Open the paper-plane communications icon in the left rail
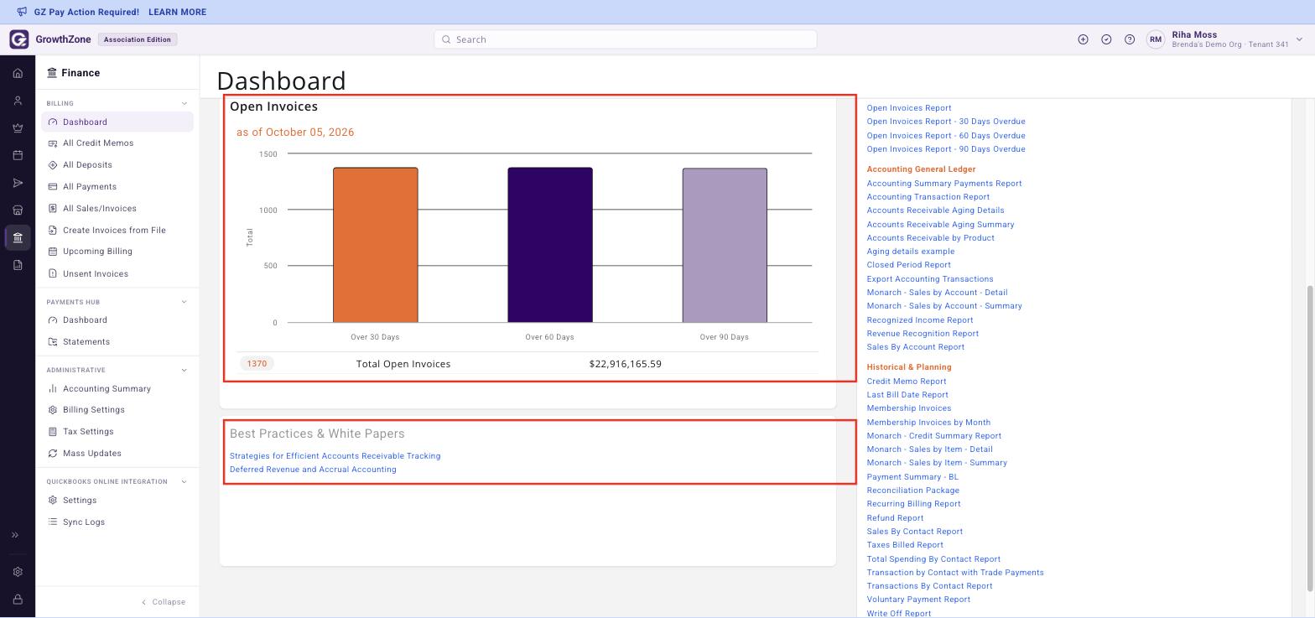1315x618 pixels. tap(18, 183)
